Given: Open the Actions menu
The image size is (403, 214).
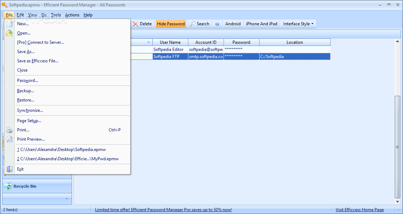Looking at the screenshot, I should [x=72, y=15].
